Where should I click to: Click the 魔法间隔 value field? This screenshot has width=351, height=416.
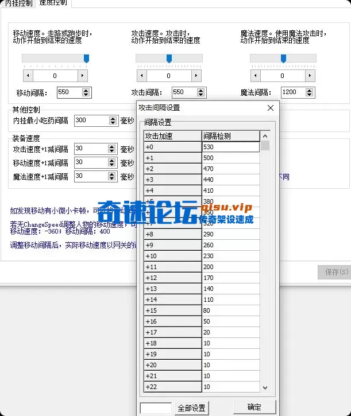[x=293, y=92]
